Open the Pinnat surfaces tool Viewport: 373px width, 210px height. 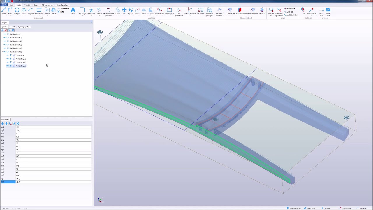click(x=47, y=11)
